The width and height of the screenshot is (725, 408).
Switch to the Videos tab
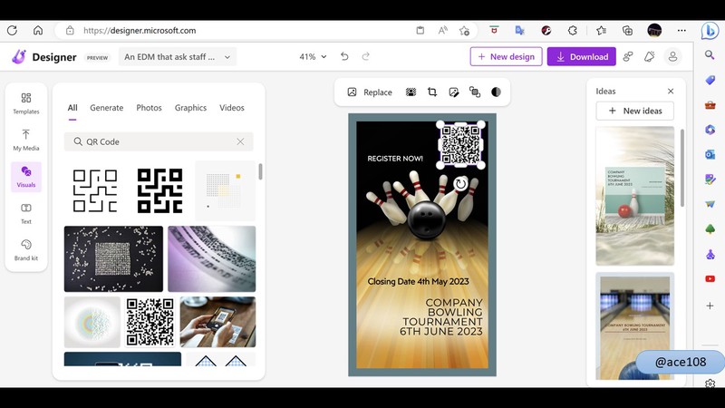[x=232, y=107]
